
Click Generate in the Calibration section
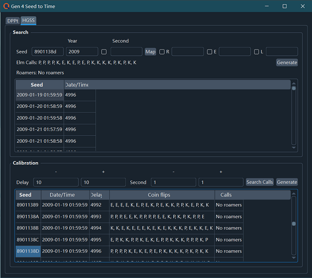pyautogui.click(x=287, y=182)
